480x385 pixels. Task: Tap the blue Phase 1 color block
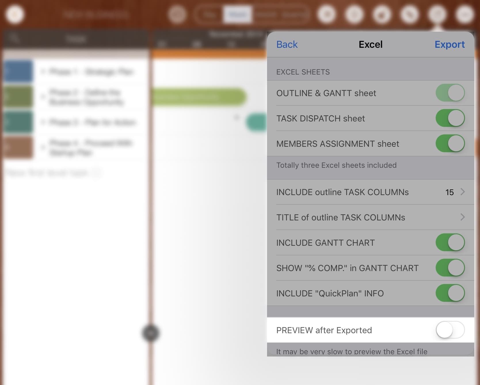click(x=18, y=71)
